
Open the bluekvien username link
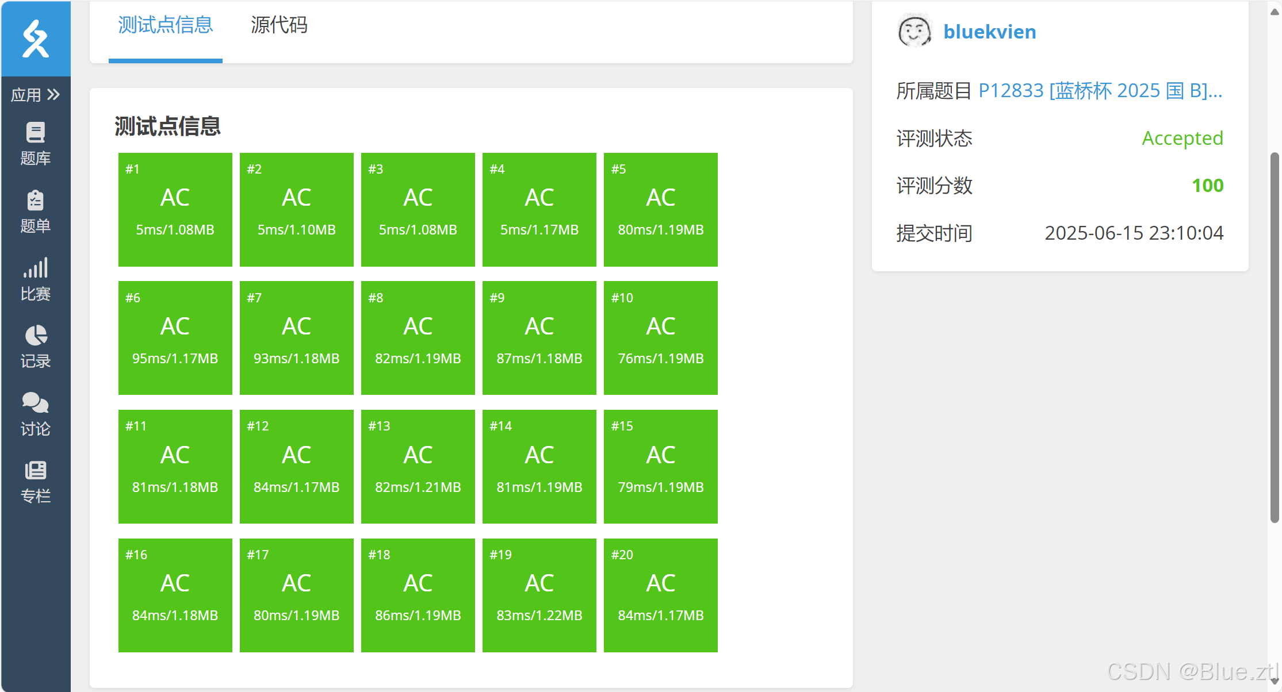point(990,32)
